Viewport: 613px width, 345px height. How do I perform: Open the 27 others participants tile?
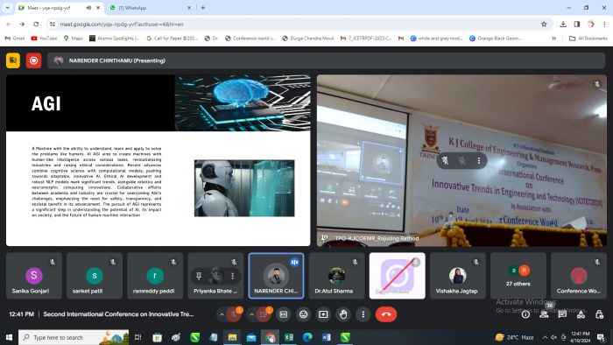pos(518,276)
